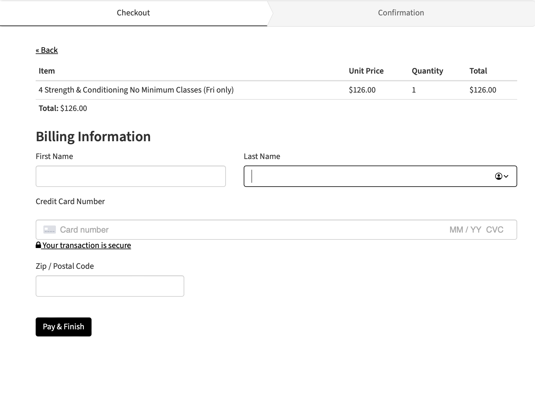The width and height of the screenshot is (535, 394).
Task: Click the 'Zip / Postal Code' label
Action: tap(65, 266)
